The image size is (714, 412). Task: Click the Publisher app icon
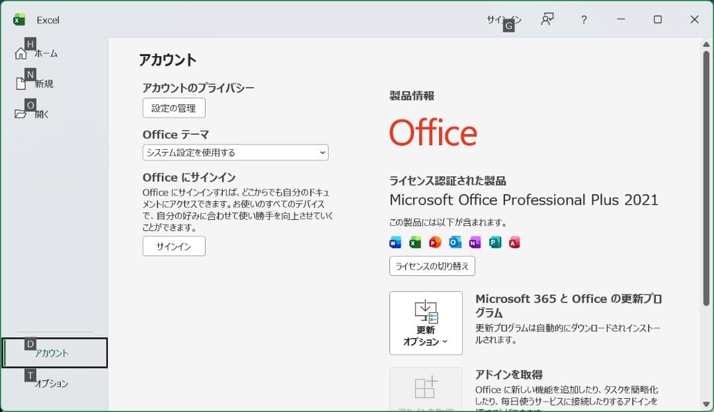pos(495,242)
